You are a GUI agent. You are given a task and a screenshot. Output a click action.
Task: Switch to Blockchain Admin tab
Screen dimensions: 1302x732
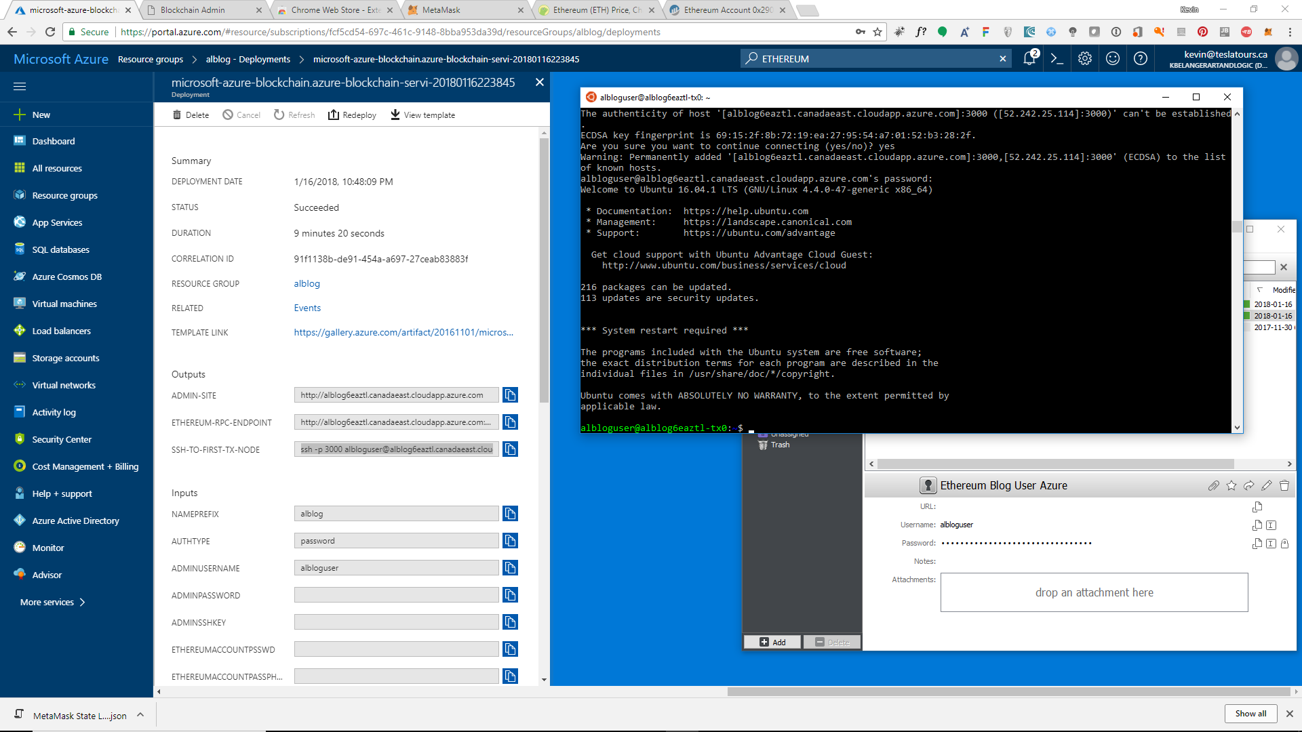(x=202, y=9)
